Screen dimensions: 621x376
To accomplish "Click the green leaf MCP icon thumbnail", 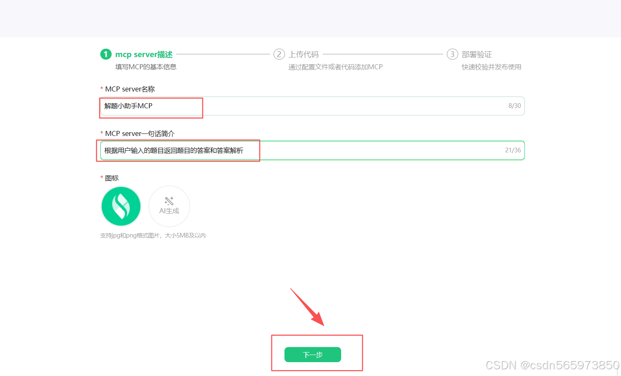I will click(121, 206).
